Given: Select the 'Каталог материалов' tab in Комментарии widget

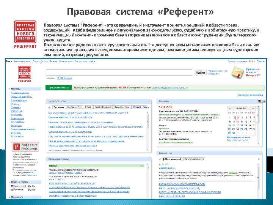Looking at the screenshot, I should tap(194, 159).
